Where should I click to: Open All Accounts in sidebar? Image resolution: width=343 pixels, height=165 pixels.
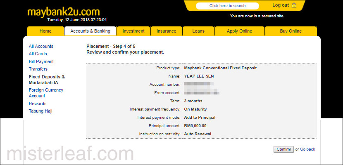tap(41, 47)
